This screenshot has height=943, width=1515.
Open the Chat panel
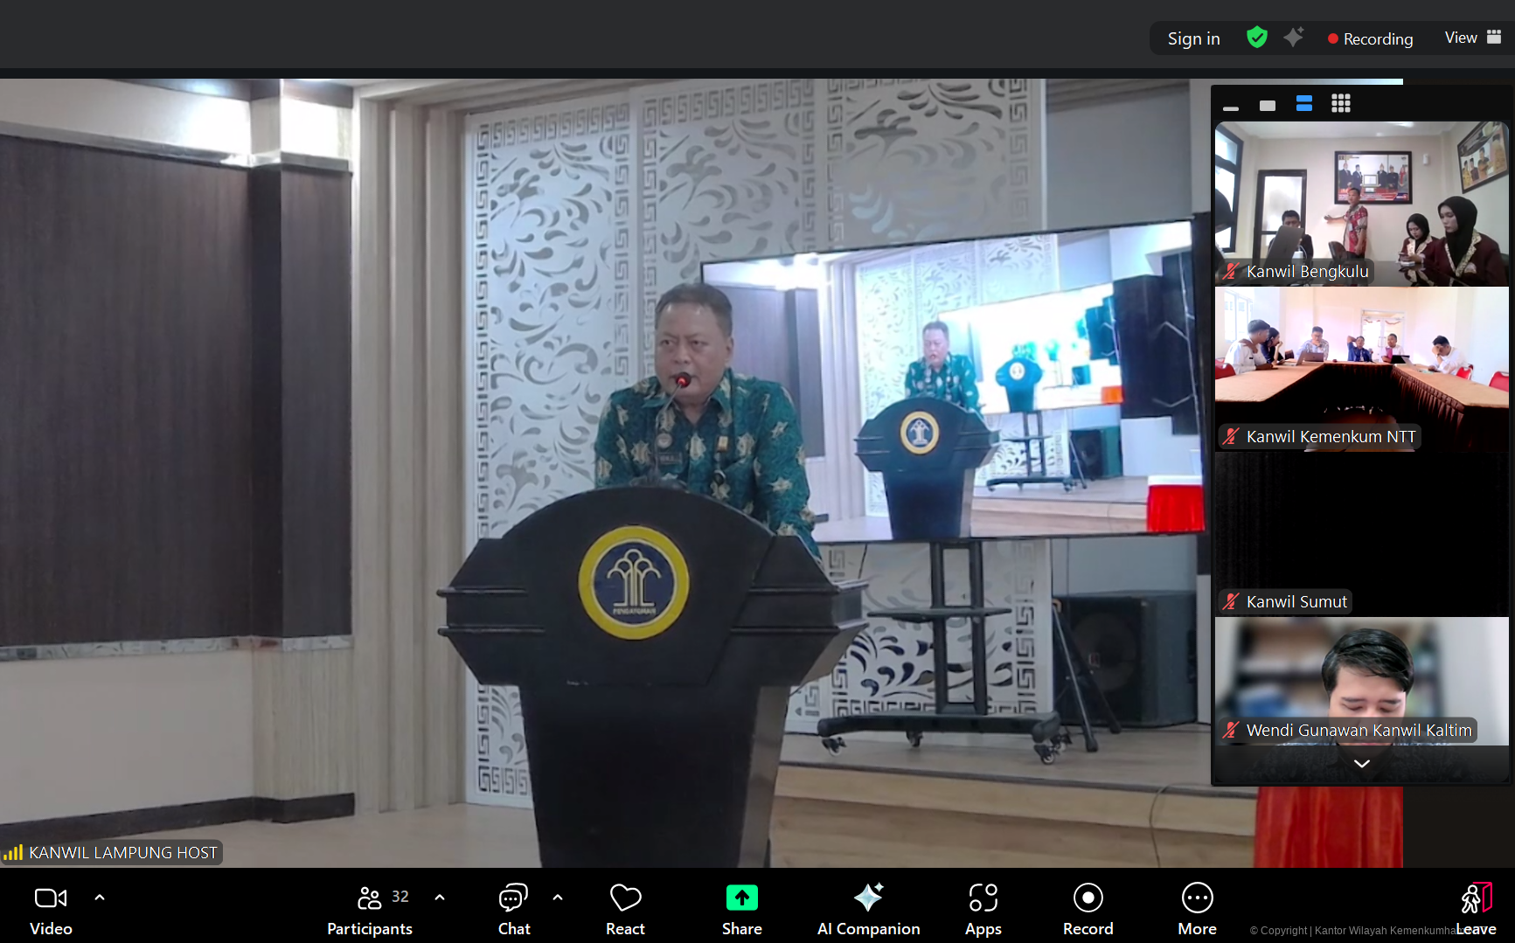(x=513, y=898)
